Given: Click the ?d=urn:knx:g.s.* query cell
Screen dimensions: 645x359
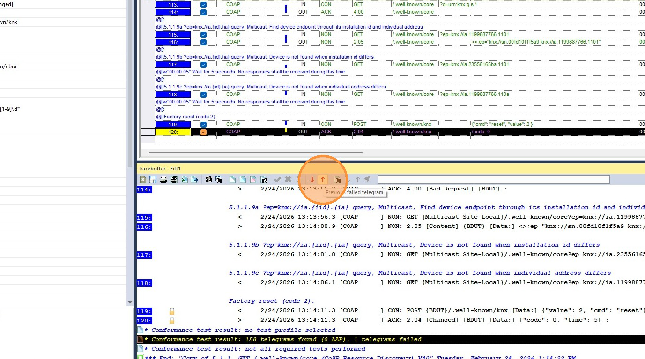Looking at the screenshot, I should [x=458, y=5].
